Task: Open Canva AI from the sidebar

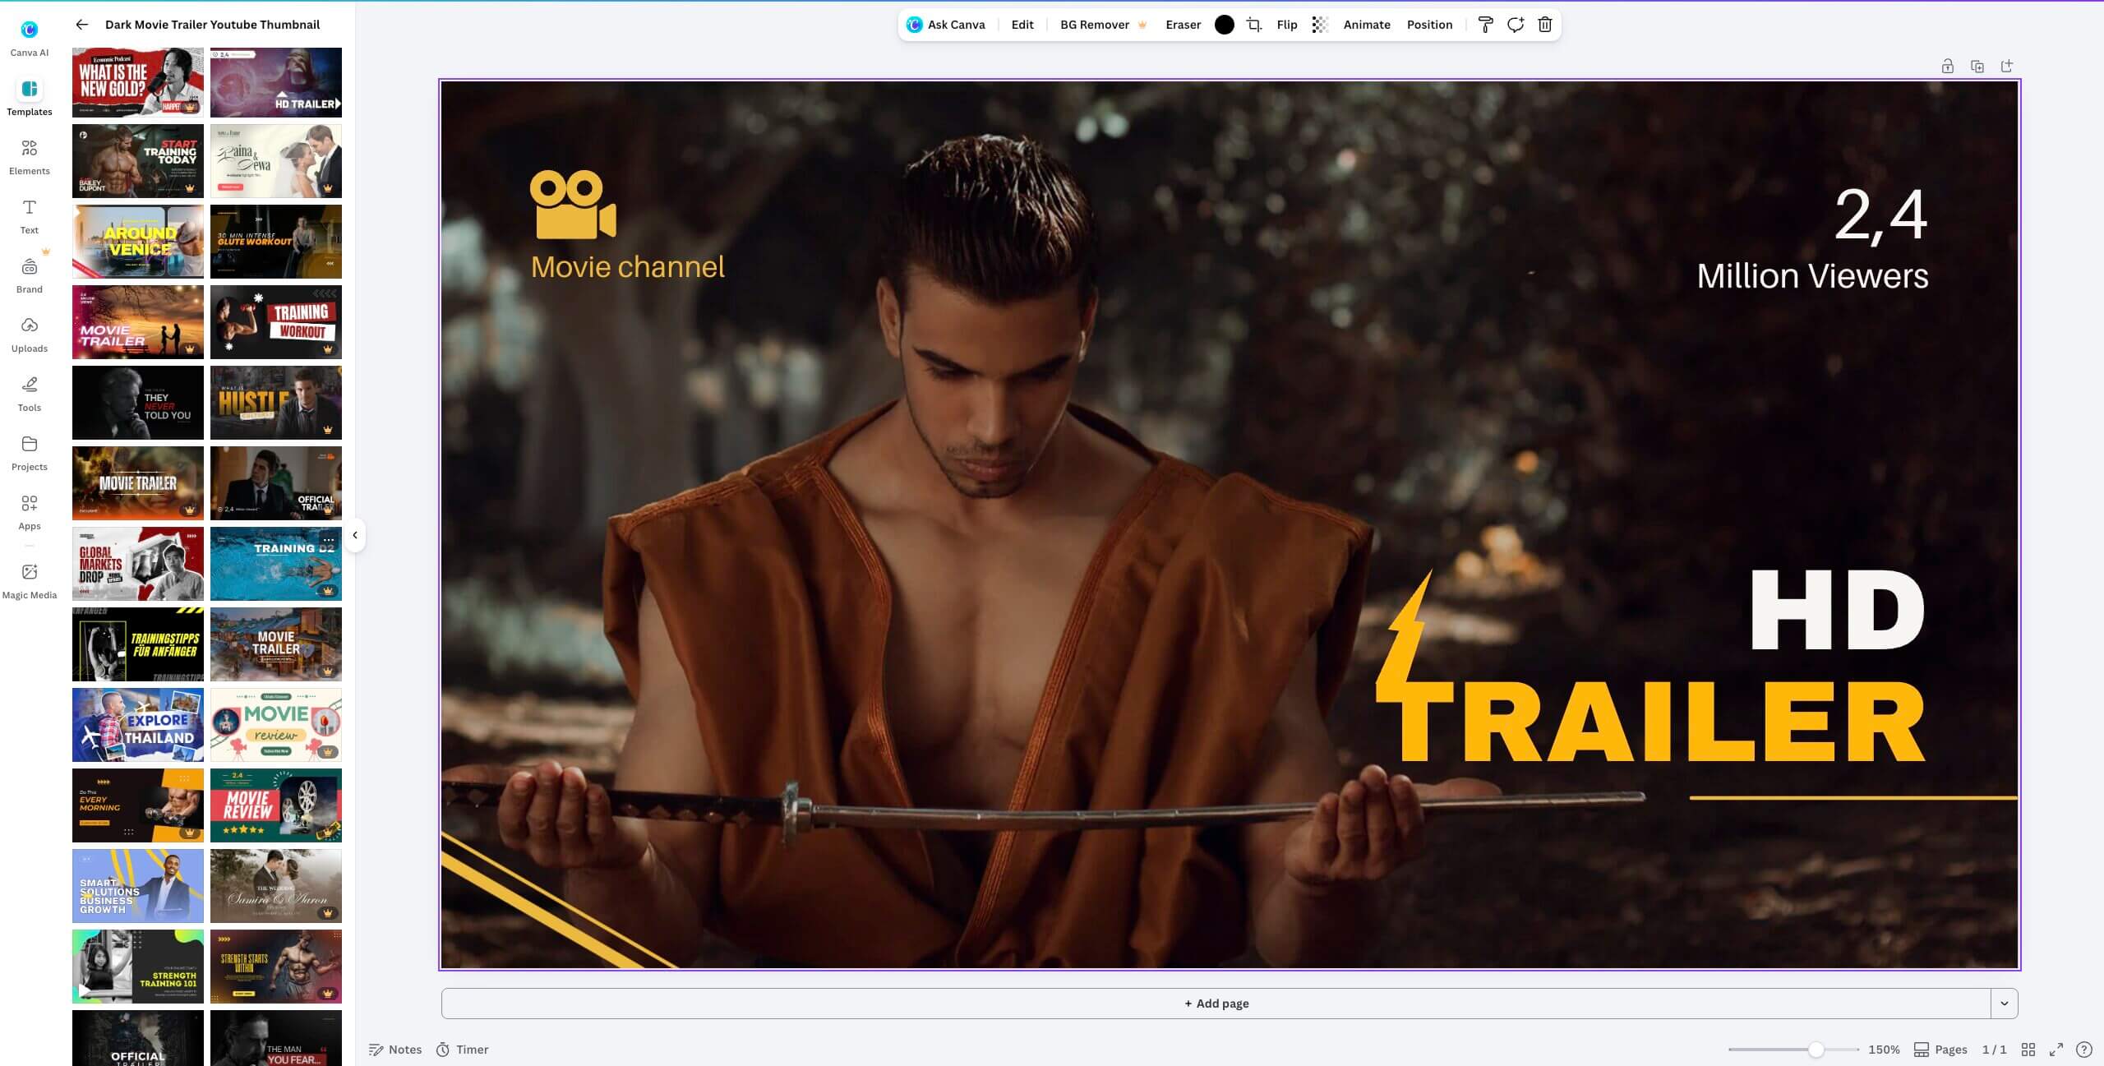Action: [x=30, y=38]
